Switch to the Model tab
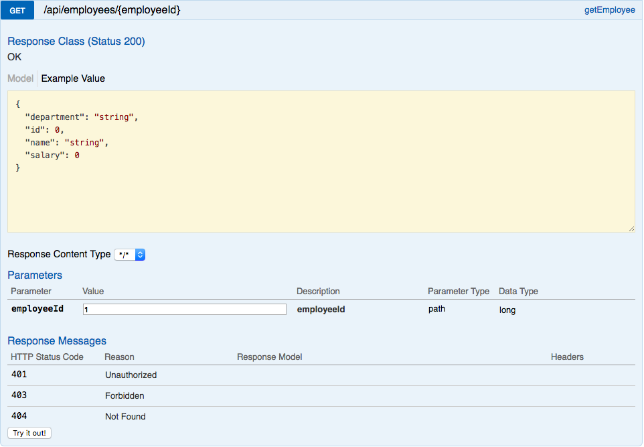Image resolution: width=644 pixels, height=447 pixels. coord(19,78)
